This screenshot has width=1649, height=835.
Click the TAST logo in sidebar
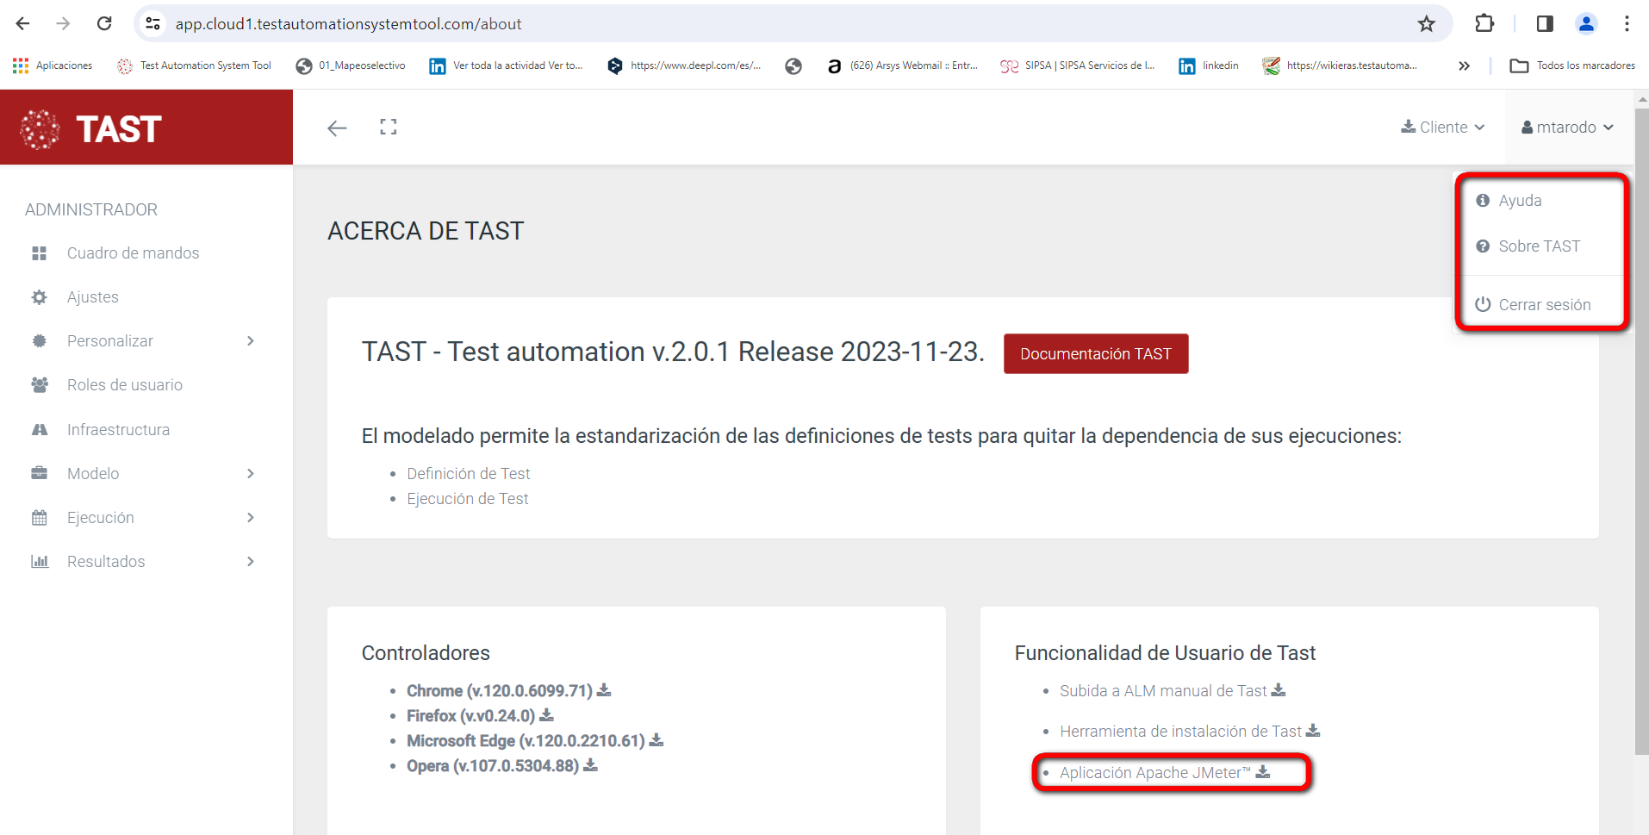click(91, 129)
